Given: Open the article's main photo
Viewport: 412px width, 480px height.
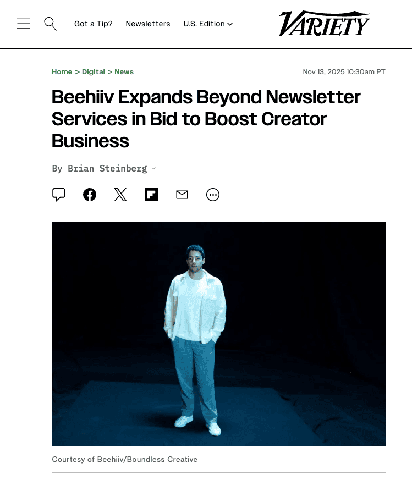Looking at the screenshot, I should (219, 334).
